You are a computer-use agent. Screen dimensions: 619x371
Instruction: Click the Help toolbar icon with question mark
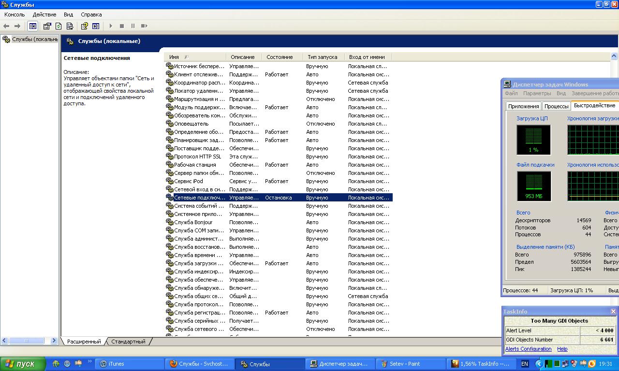point(85,26)
